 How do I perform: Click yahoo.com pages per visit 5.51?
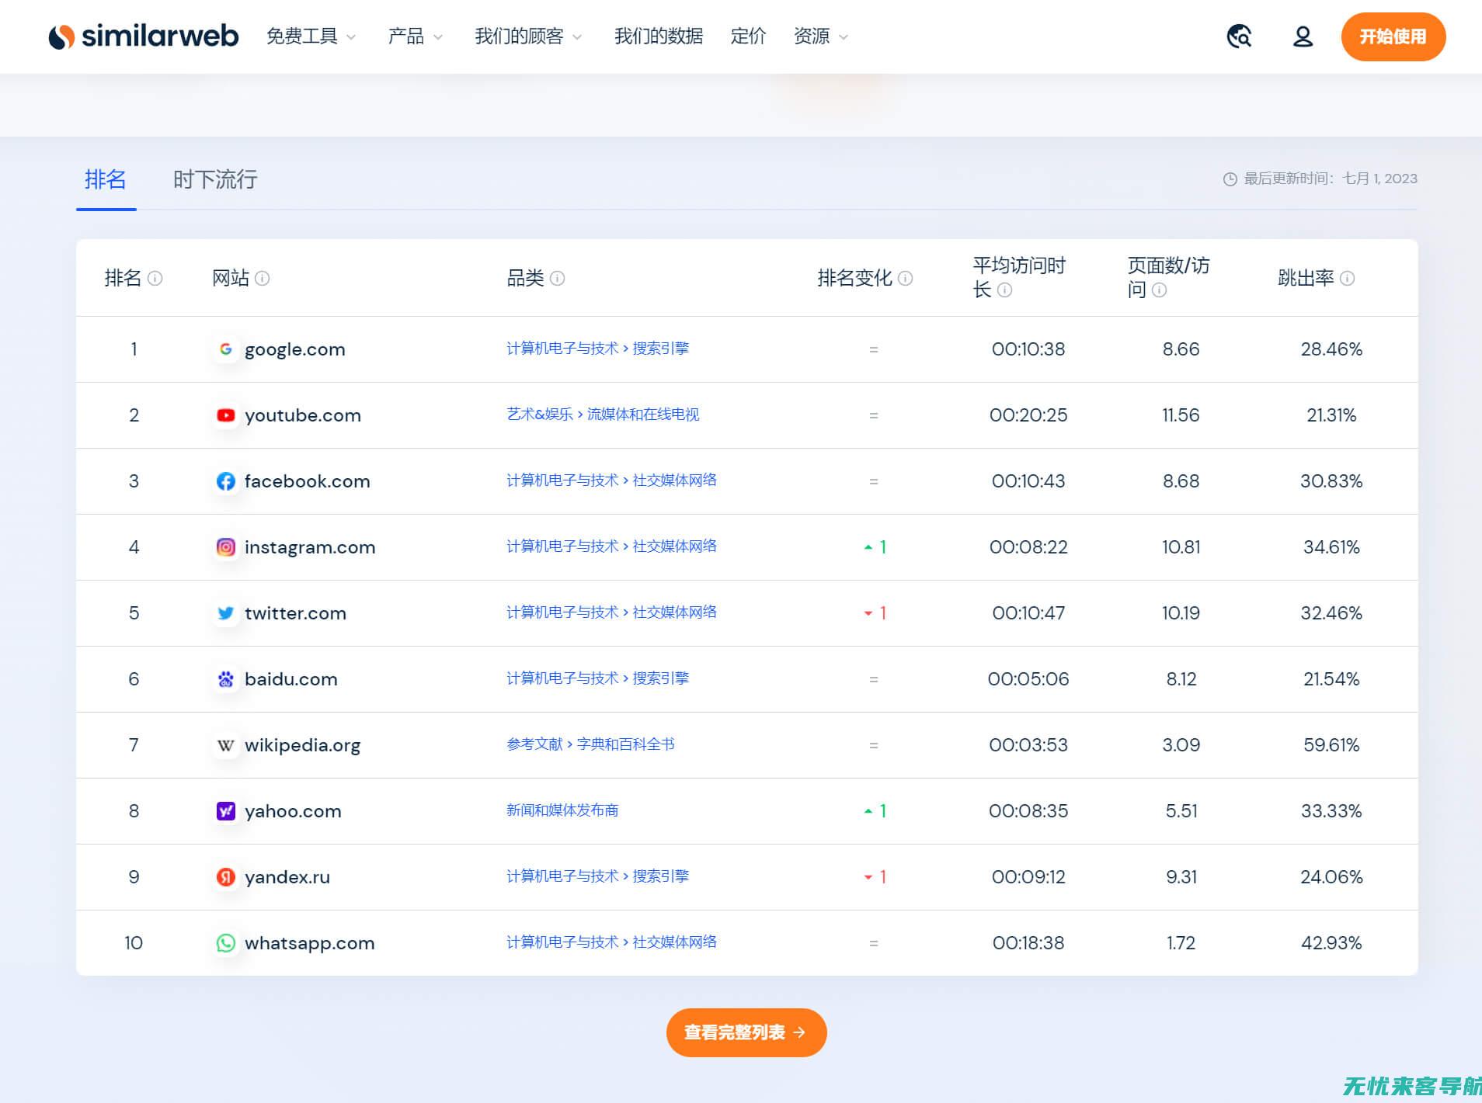click(1181, 811)
